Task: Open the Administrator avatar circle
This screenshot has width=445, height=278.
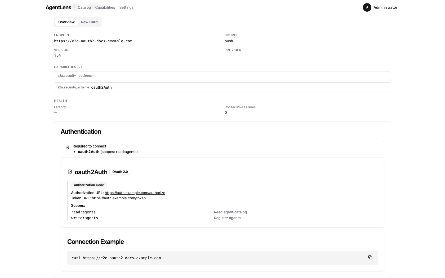Action: coord(367,7)
